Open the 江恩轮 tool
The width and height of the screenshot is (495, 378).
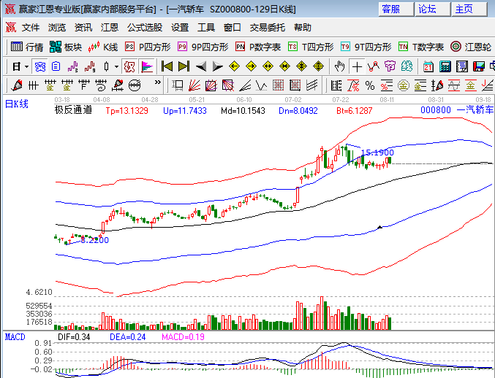coord(471,47)
